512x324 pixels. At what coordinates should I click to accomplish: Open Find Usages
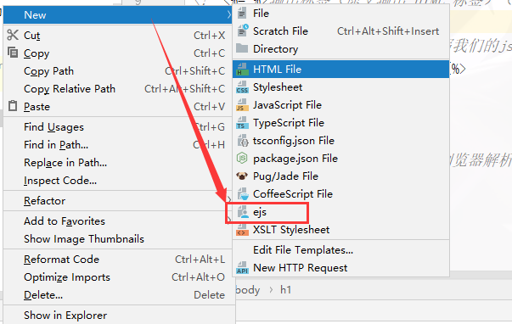pos(117,127)
